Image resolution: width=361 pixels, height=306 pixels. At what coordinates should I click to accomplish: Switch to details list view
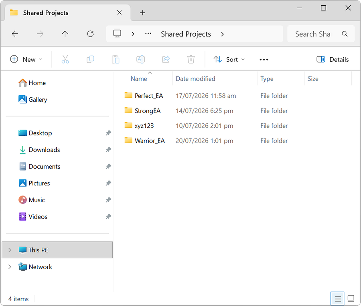click(x=337, y=299)
